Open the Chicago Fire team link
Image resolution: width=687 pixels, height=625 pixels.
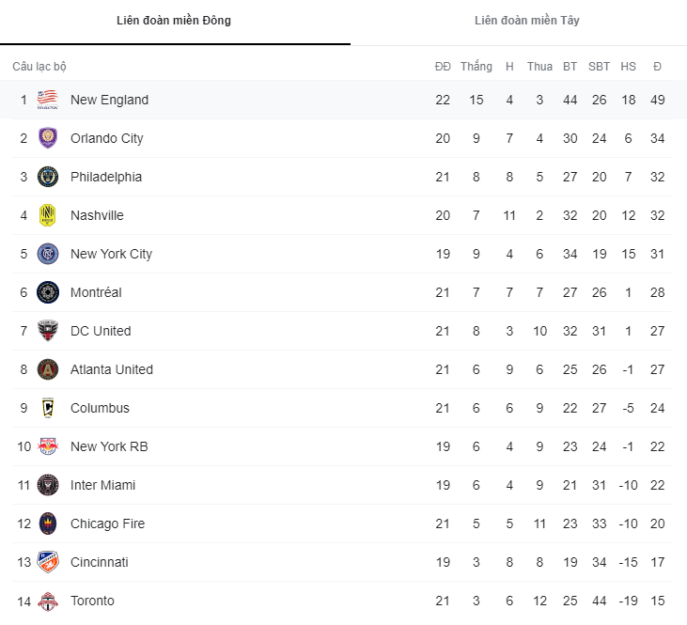pyautogui.click(x=107, y=523)
